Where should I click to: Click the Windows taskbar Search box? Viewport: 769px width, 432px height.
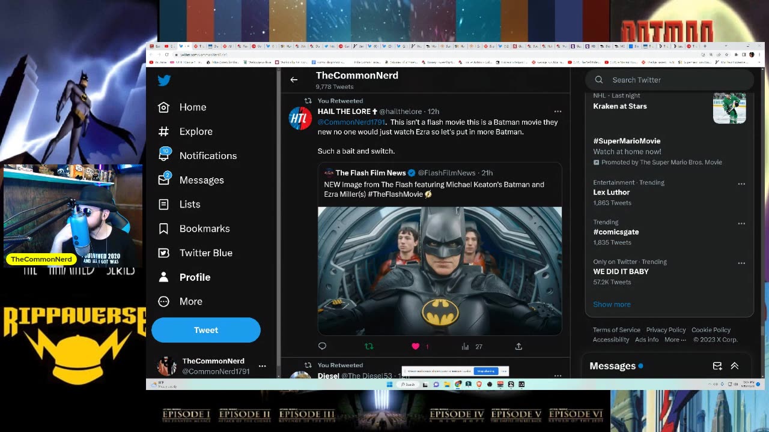point(409,385)
